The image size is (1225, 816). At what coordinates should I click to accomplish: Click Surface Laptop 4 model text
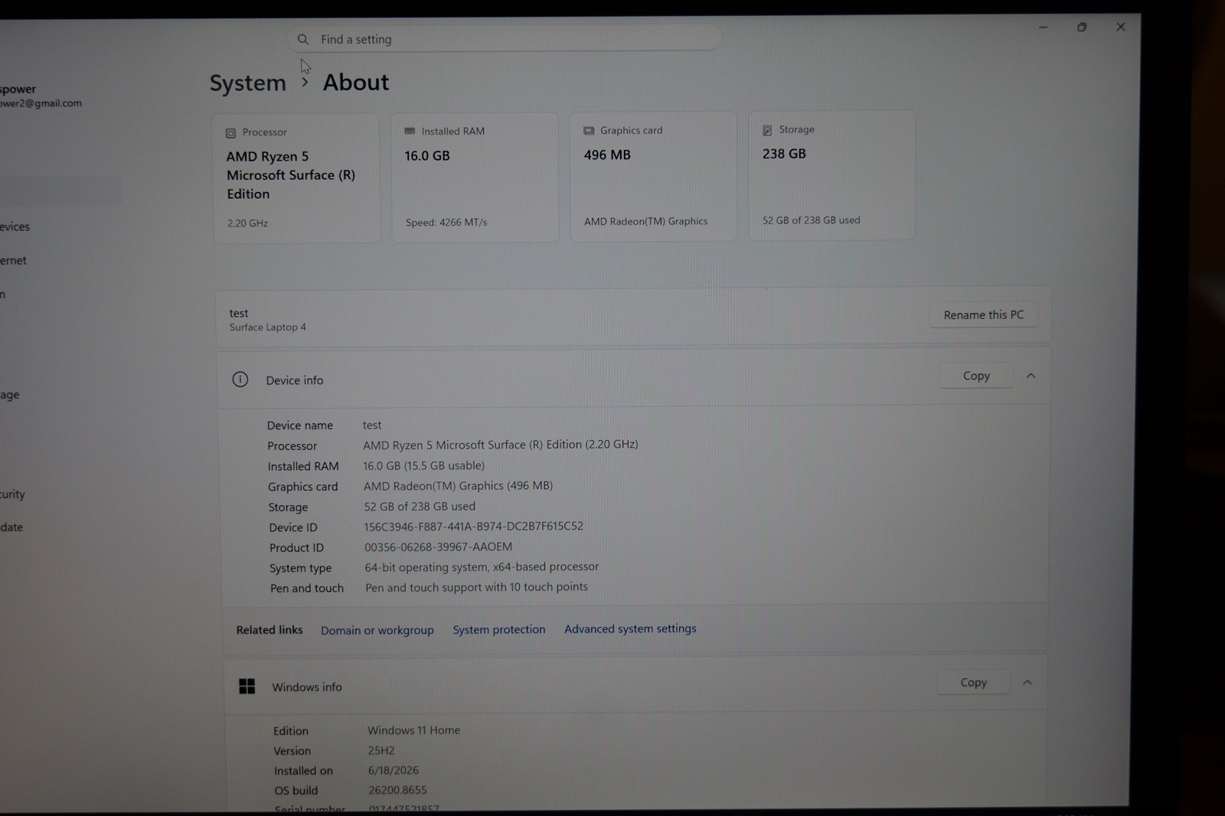click(267, 328)
